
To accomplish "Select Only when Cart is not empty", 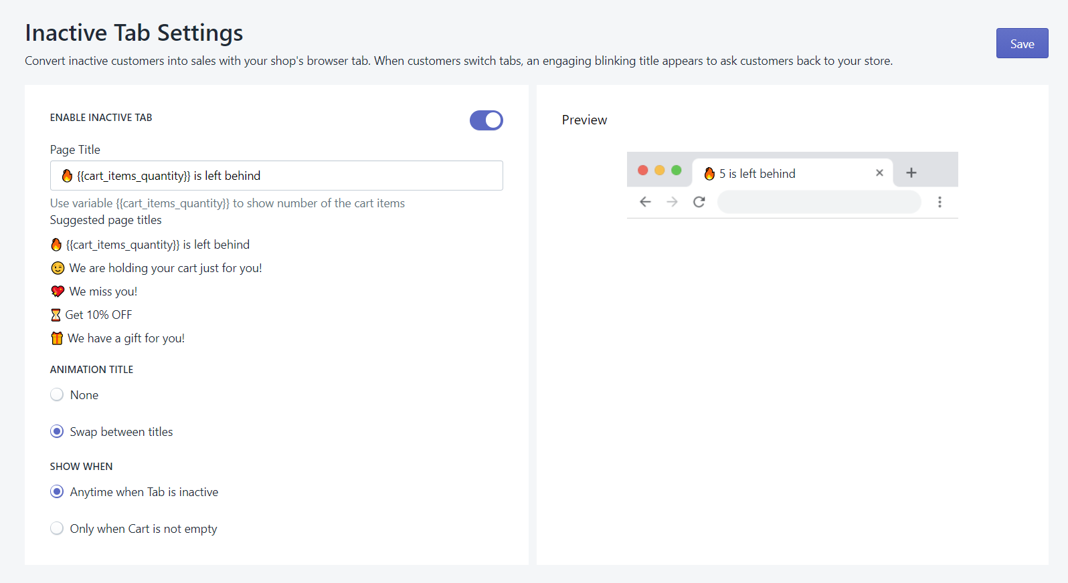I will click(58, 529).
